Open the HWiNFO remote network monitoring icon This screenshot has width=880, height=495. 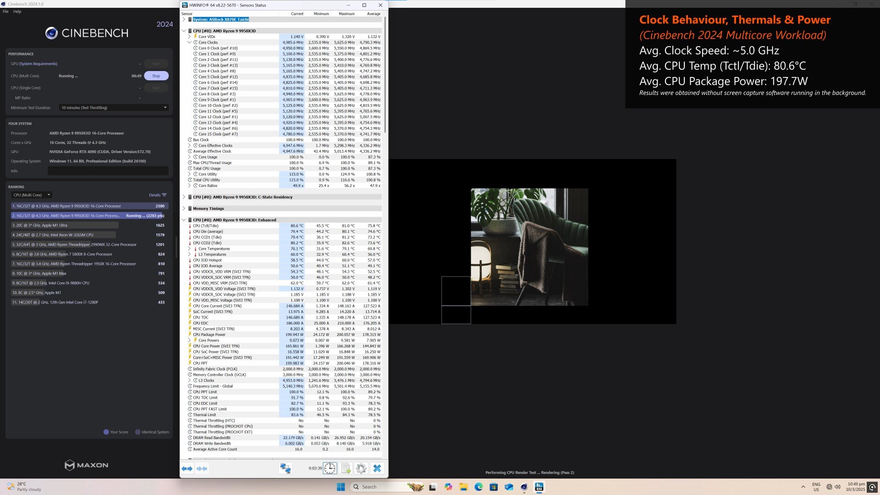(285, 468)
